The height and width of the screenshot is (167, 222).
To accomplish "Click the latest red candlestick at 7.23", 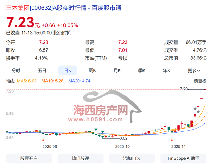I will [205, 91].
